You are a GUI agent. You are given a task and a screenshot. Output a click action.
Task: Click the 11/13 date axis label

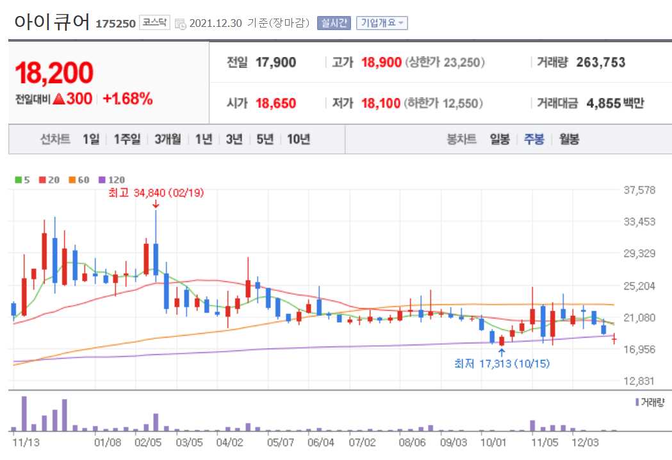pos(26,442)
